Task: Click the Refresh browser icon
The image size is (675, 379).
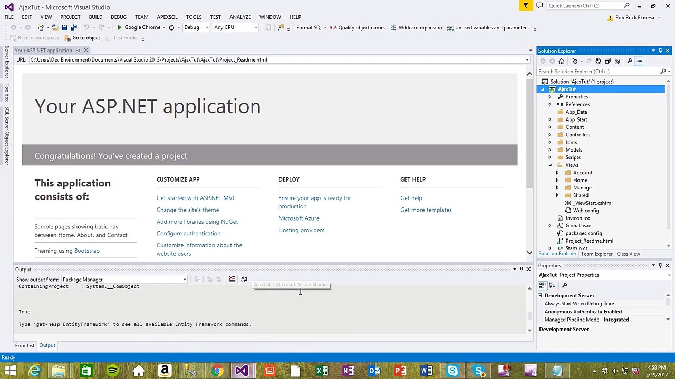Action: 171,27
